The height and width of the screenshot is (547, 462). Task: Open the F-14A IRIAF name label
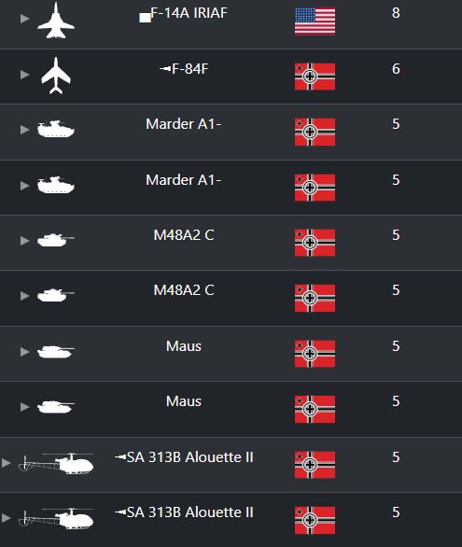click(189, 13)
